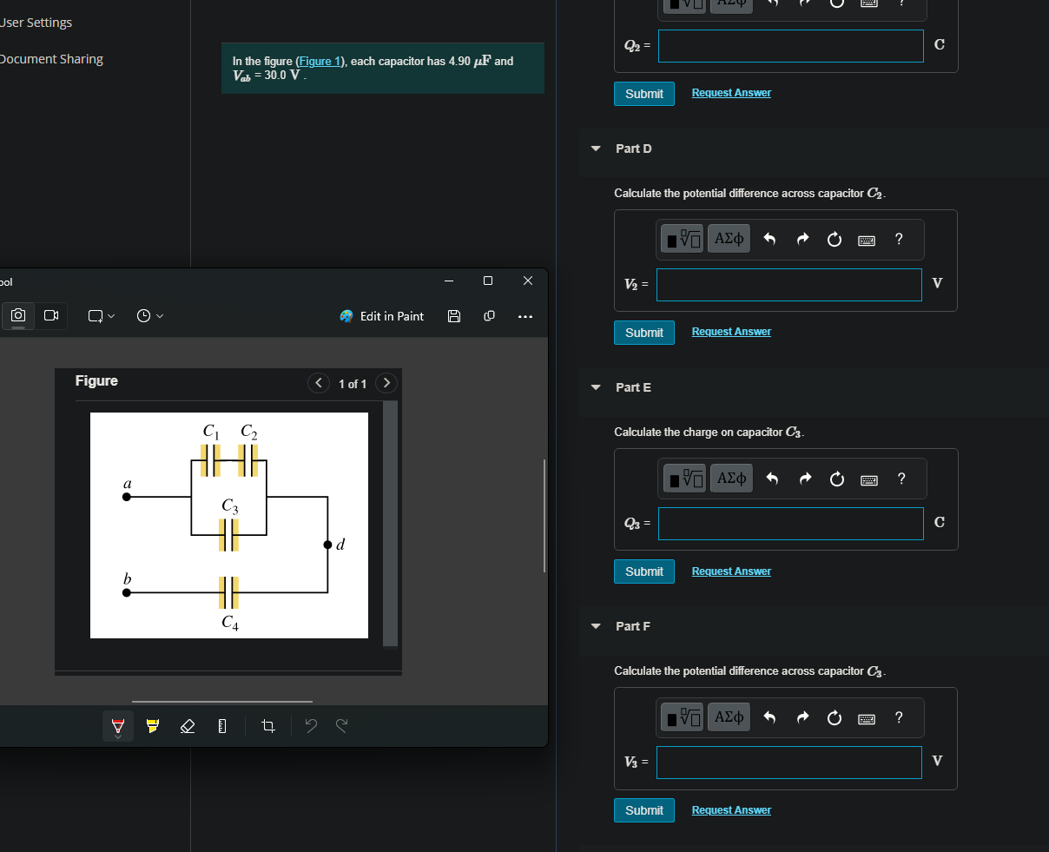
Task: Open the Greek symbols ΑΣΦ palette in Part D
Action: click(729, 238)
